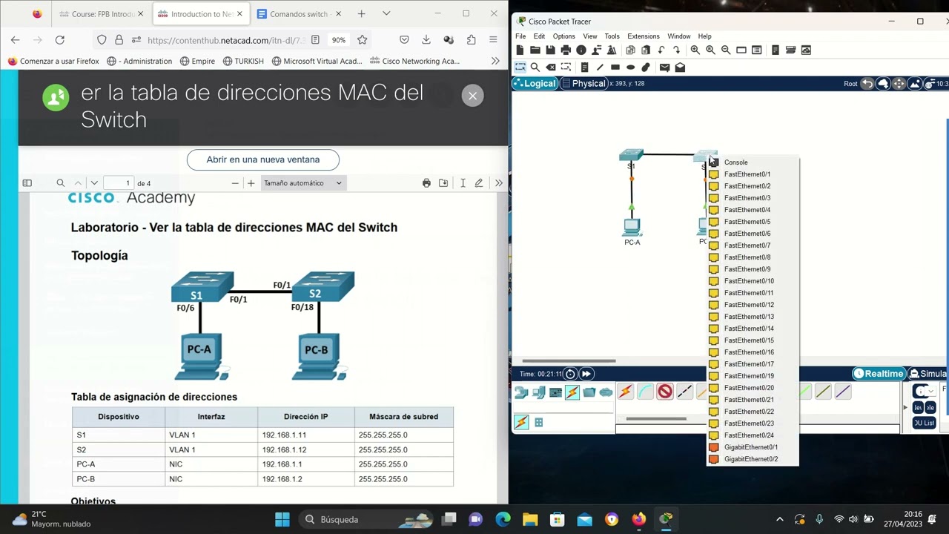This screenshot has height=534, width=949.
Task: Click Add Simple PDU closed envelope icon
Action: [664, 67]
